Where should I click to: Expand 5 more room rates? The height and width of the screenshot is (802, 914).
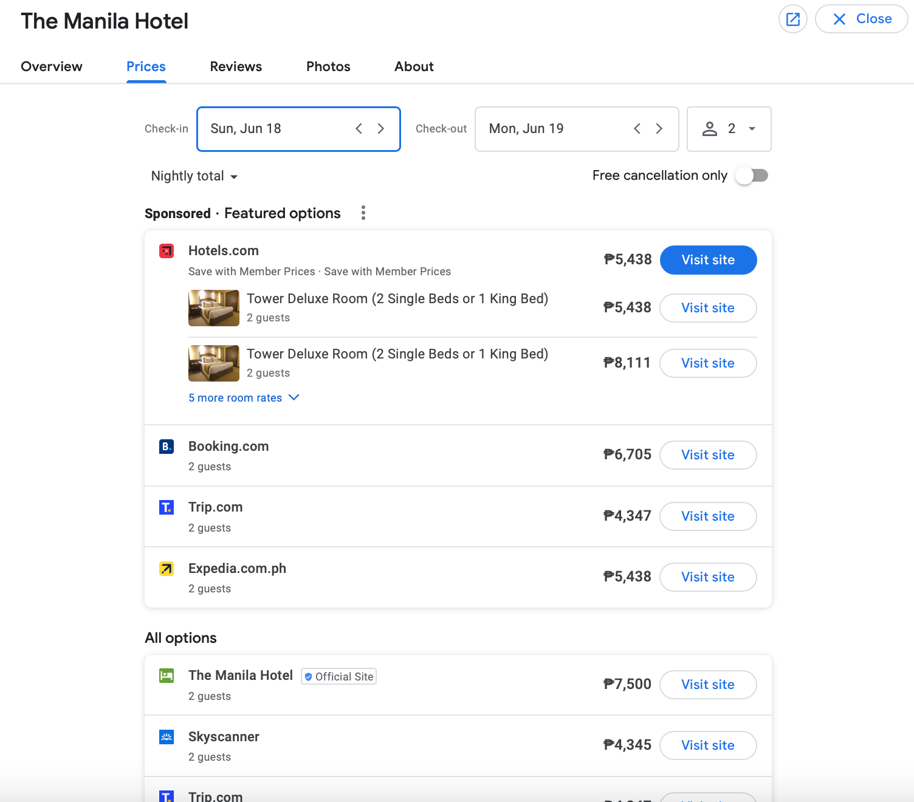(244, 398)
